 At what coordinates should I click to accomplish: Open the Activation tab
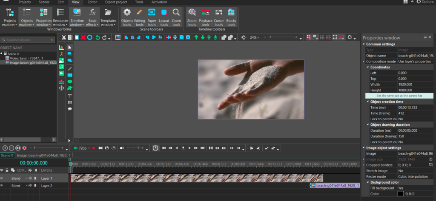pos(159,2)
